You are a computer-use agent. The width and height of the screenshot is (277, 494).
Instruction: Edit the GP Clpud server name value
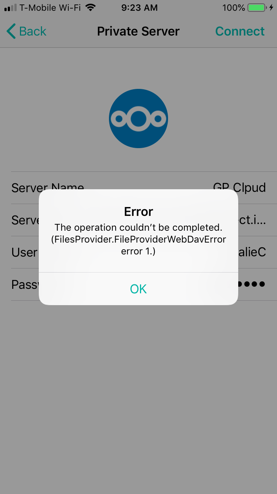(239, 188)
